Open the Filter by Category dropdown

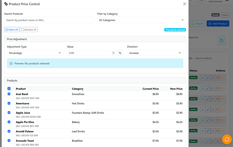141,20
